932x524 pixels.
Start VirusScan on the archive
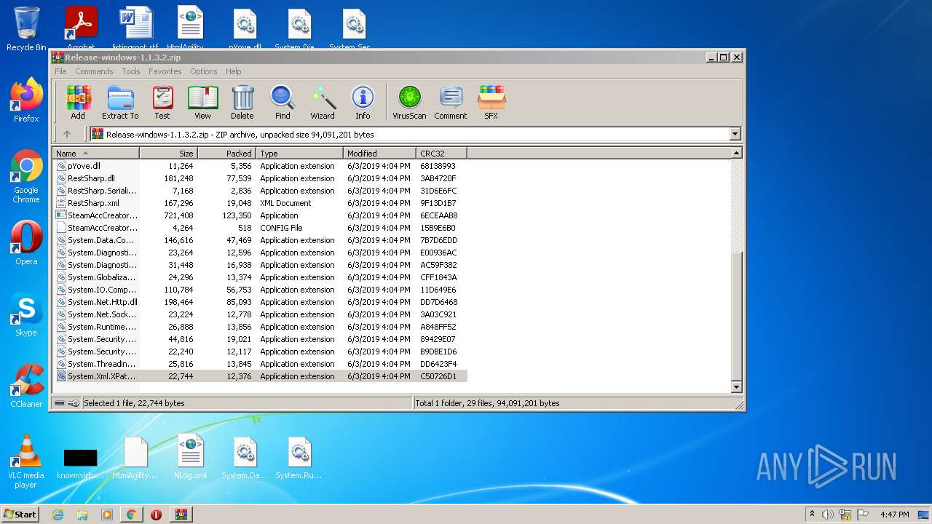[409, 102]
